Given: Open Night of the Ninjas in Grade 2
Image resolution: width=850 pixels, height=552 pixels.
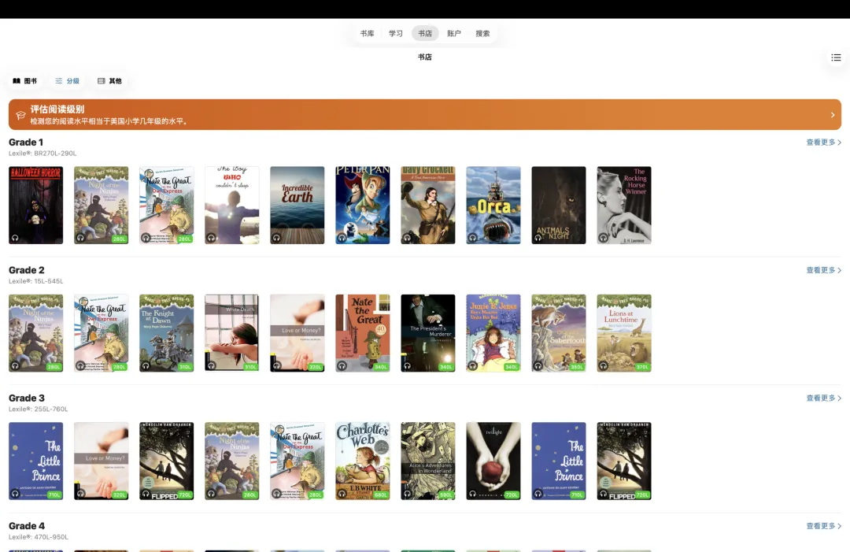Looking at the screenshot, I should tap(35, 333).
